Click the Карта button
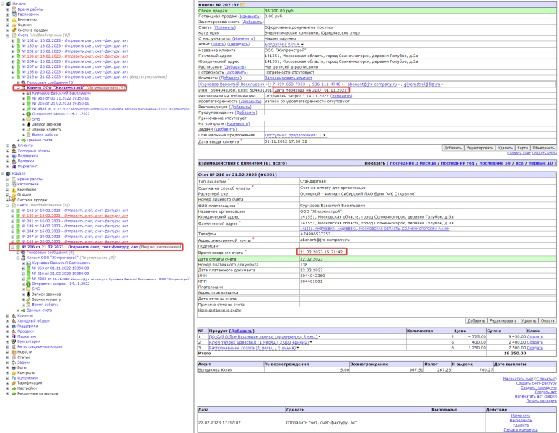 click(523, 148)
